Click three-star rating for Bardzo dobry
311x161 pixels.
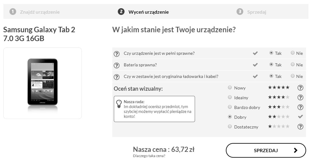pos(279,107)
